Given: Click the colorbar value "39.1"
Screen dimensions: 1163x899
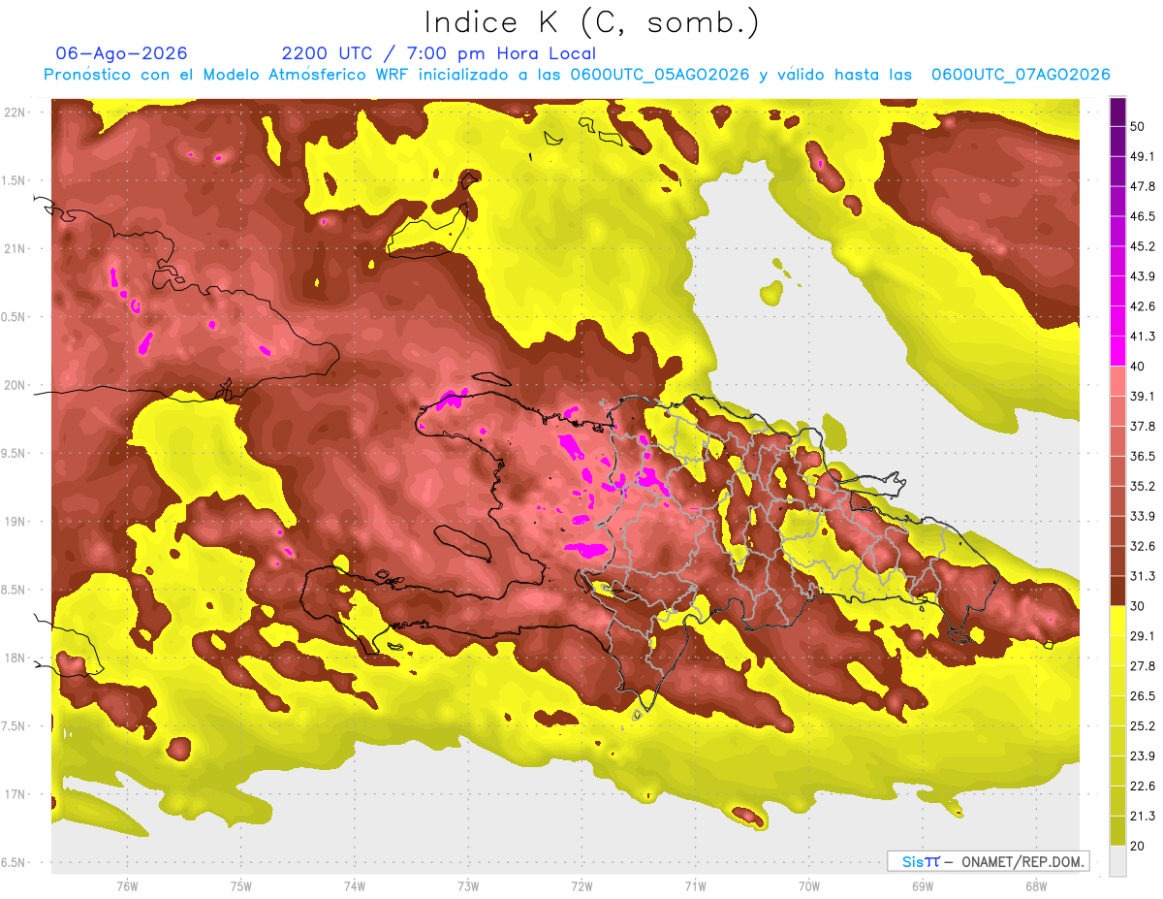Looking at the screenshot, I should click(x=1143, y=397).
